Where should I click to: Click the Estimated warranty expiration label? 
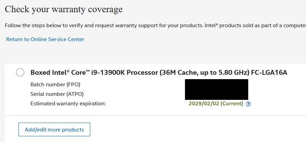(x=68, y=104)
